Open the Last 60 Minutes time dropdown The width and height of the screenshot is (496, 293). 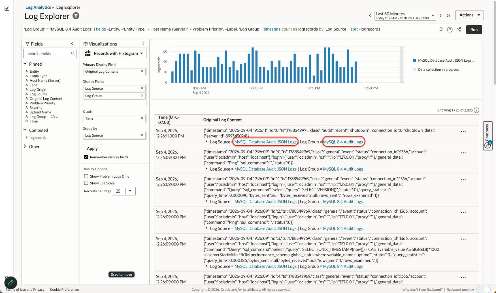[405, 16]
